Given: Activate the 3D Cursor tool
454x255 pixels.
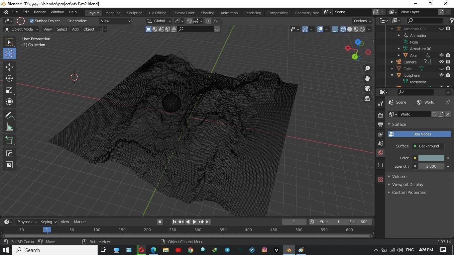Looking at the screenshot, I should (9, 53).
